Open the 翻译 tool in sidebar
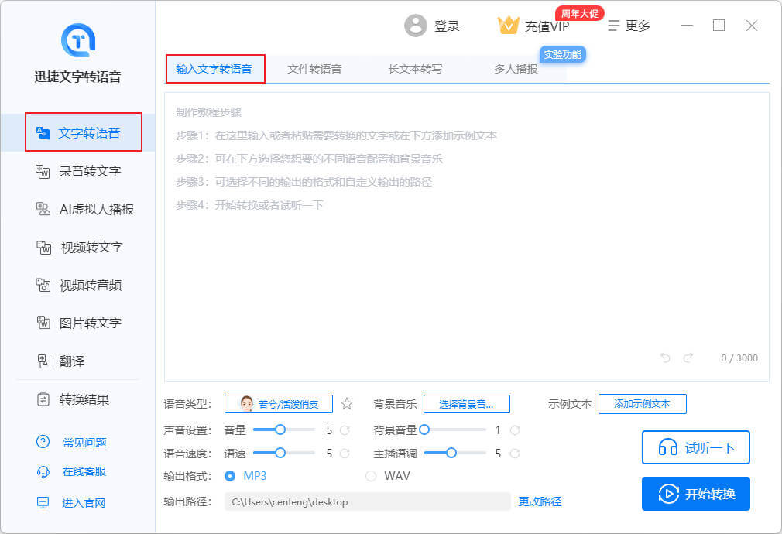The image size is (782, 534). click(72, 361)
